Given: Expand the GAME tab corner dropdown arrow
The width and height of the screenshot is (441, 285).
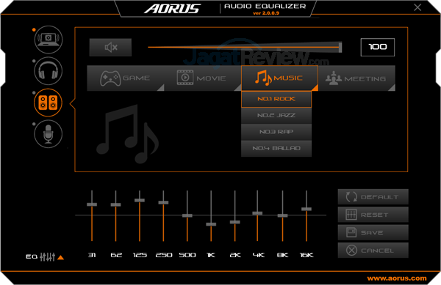Looking at the screenshot, I should [161, 88].
